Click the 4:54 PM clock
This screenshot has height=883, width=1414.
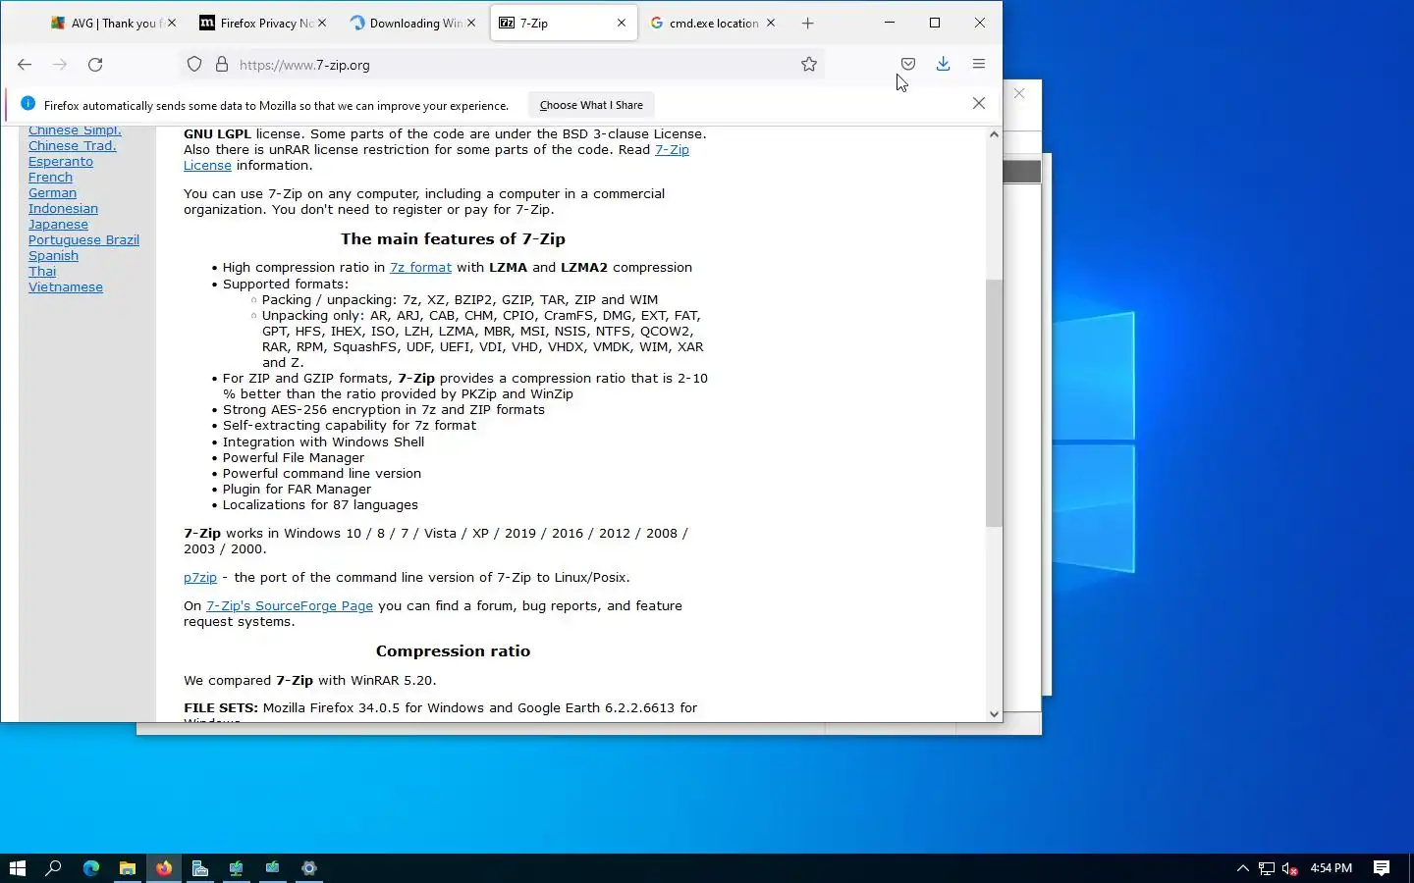(x=1331, y=868)
